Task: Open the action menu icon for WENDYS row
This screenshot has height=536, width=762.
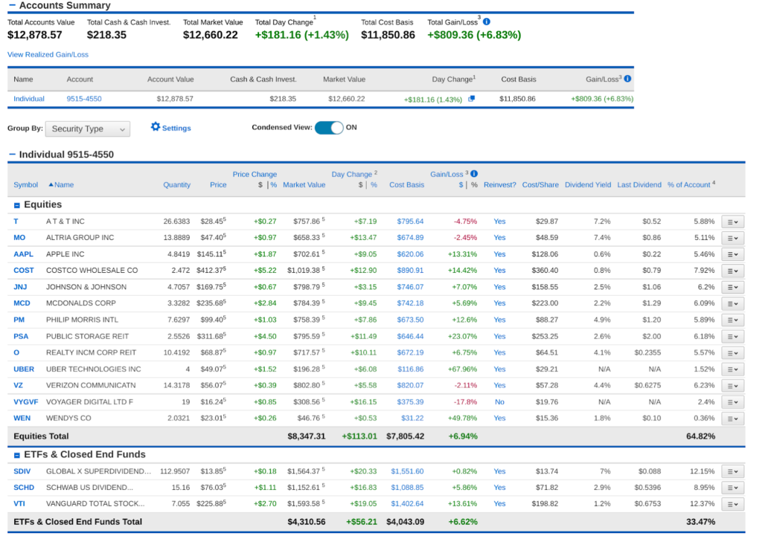Action: (732, 418)
